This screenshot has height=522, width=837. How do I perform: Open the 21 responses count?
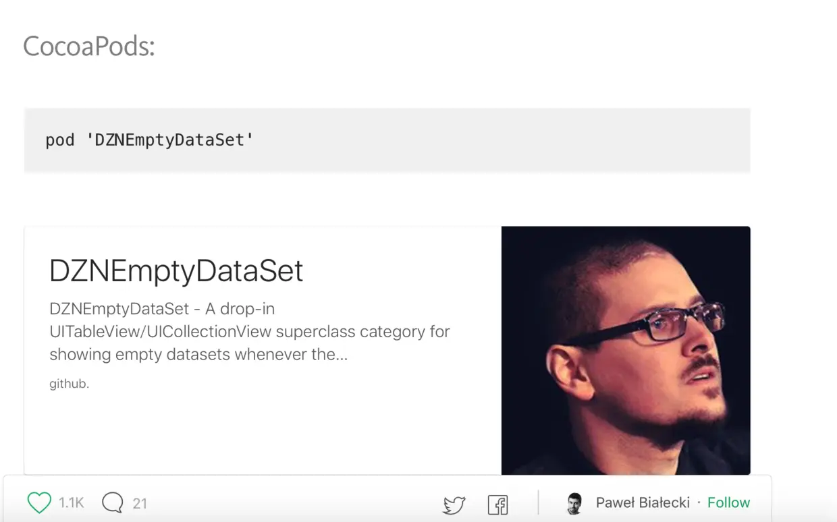coord(140,503)
